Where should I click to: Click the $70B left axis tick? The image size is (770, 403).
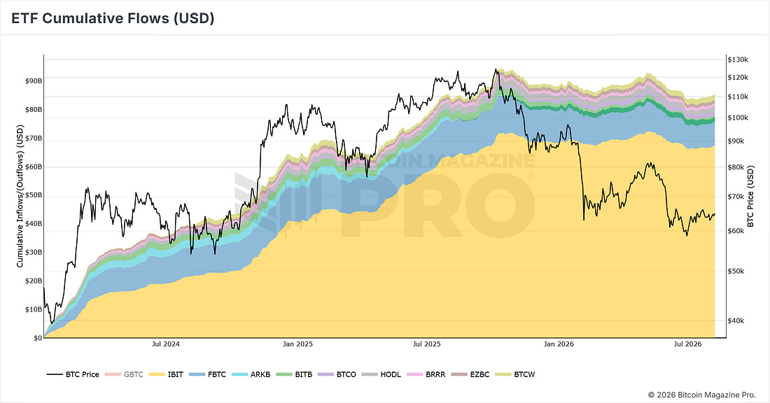click(x=34, y=139)
